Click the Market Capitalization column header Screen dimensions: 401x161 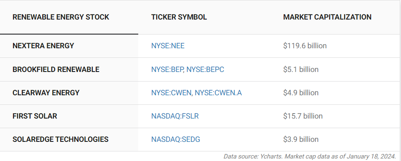tap(327, 17)
